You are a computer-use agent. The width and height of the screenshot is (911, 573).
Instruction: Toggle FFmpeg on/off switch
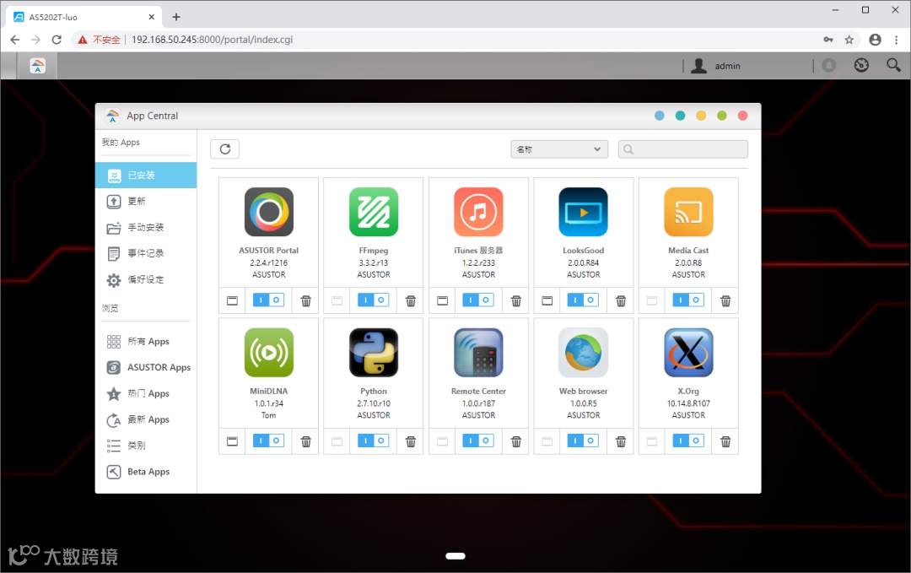(x=374, y=300)
